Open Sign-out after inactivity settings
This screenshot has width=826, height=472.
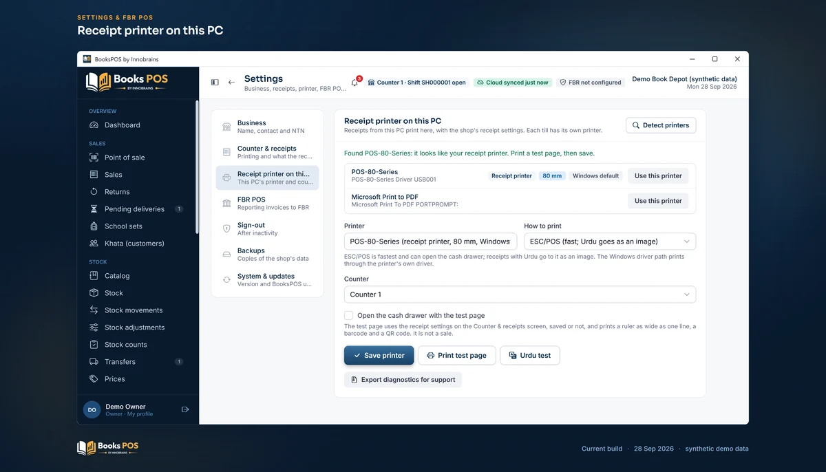(x=268, y=228)
